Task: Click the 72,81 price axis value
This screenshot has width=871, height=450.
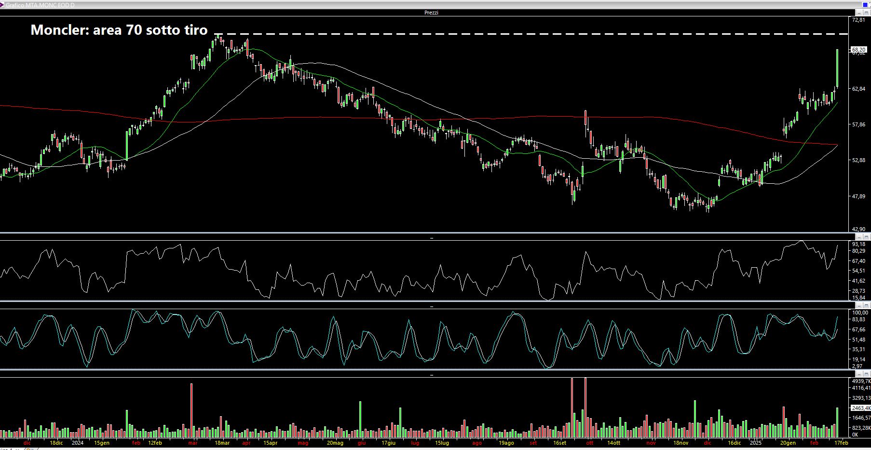Action: point(858,20)
